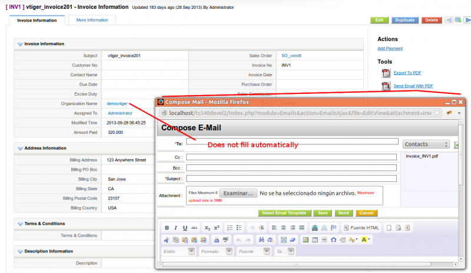
Task: Click the previous record arrow icon
Action: 449,20
